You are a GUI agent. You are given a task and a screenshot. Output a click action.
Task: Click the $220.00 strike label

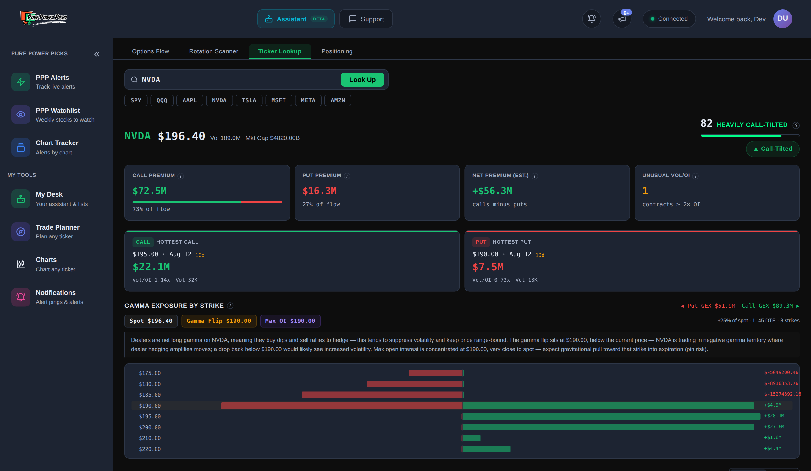(150, 449)
